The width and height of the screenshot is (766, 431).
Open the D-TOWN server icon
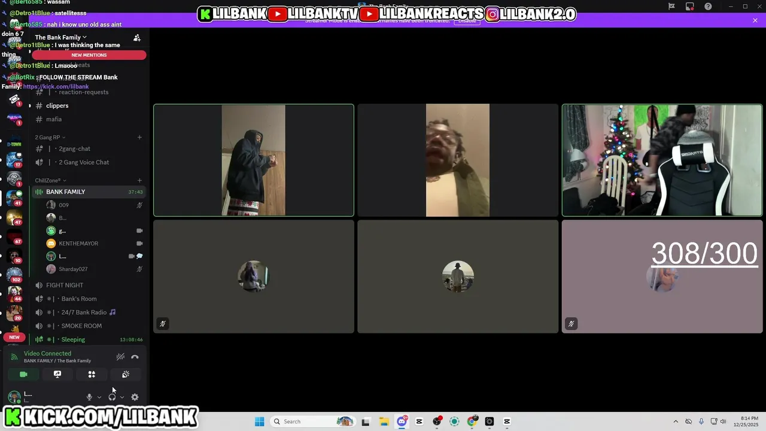pyautogui.click(x=14, y=141)
